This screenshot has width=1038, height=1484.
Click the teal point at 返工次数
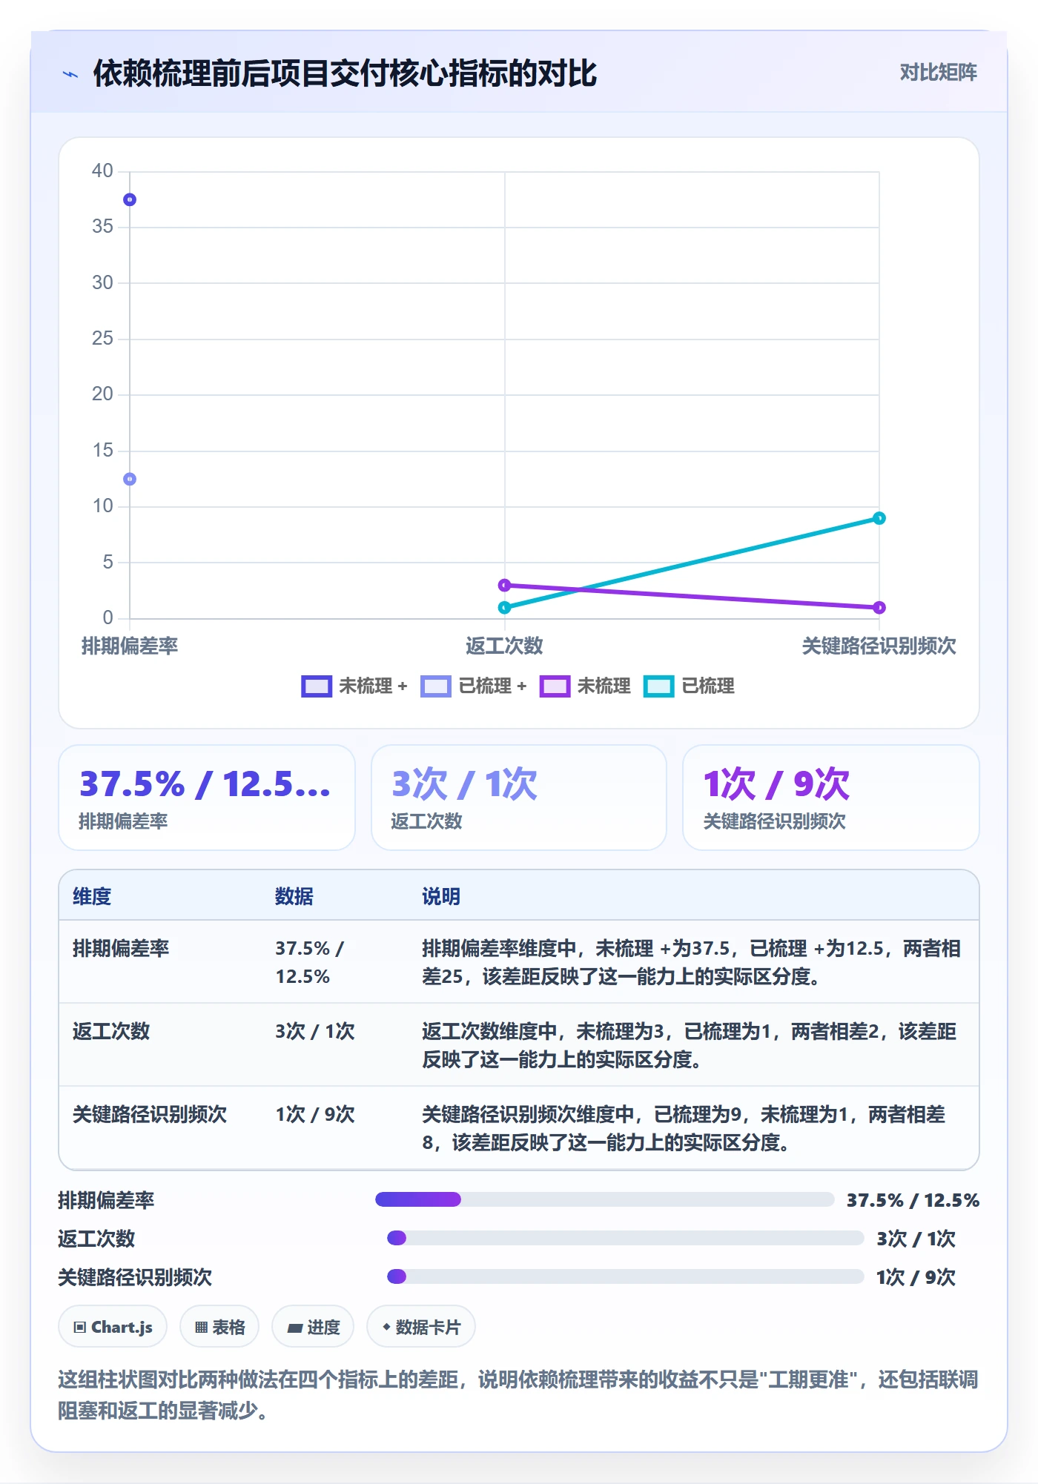[x=504, y=607]
